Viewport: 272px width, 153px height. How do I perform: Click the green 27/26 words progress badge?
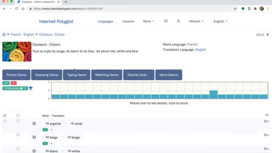[x=15, y=88]
